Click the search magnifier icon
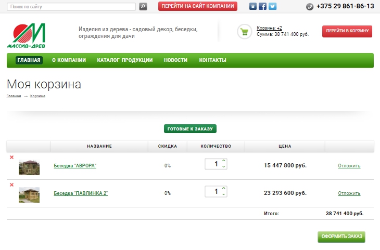Viewport: 380px width, 250px height. click(143, 7)
